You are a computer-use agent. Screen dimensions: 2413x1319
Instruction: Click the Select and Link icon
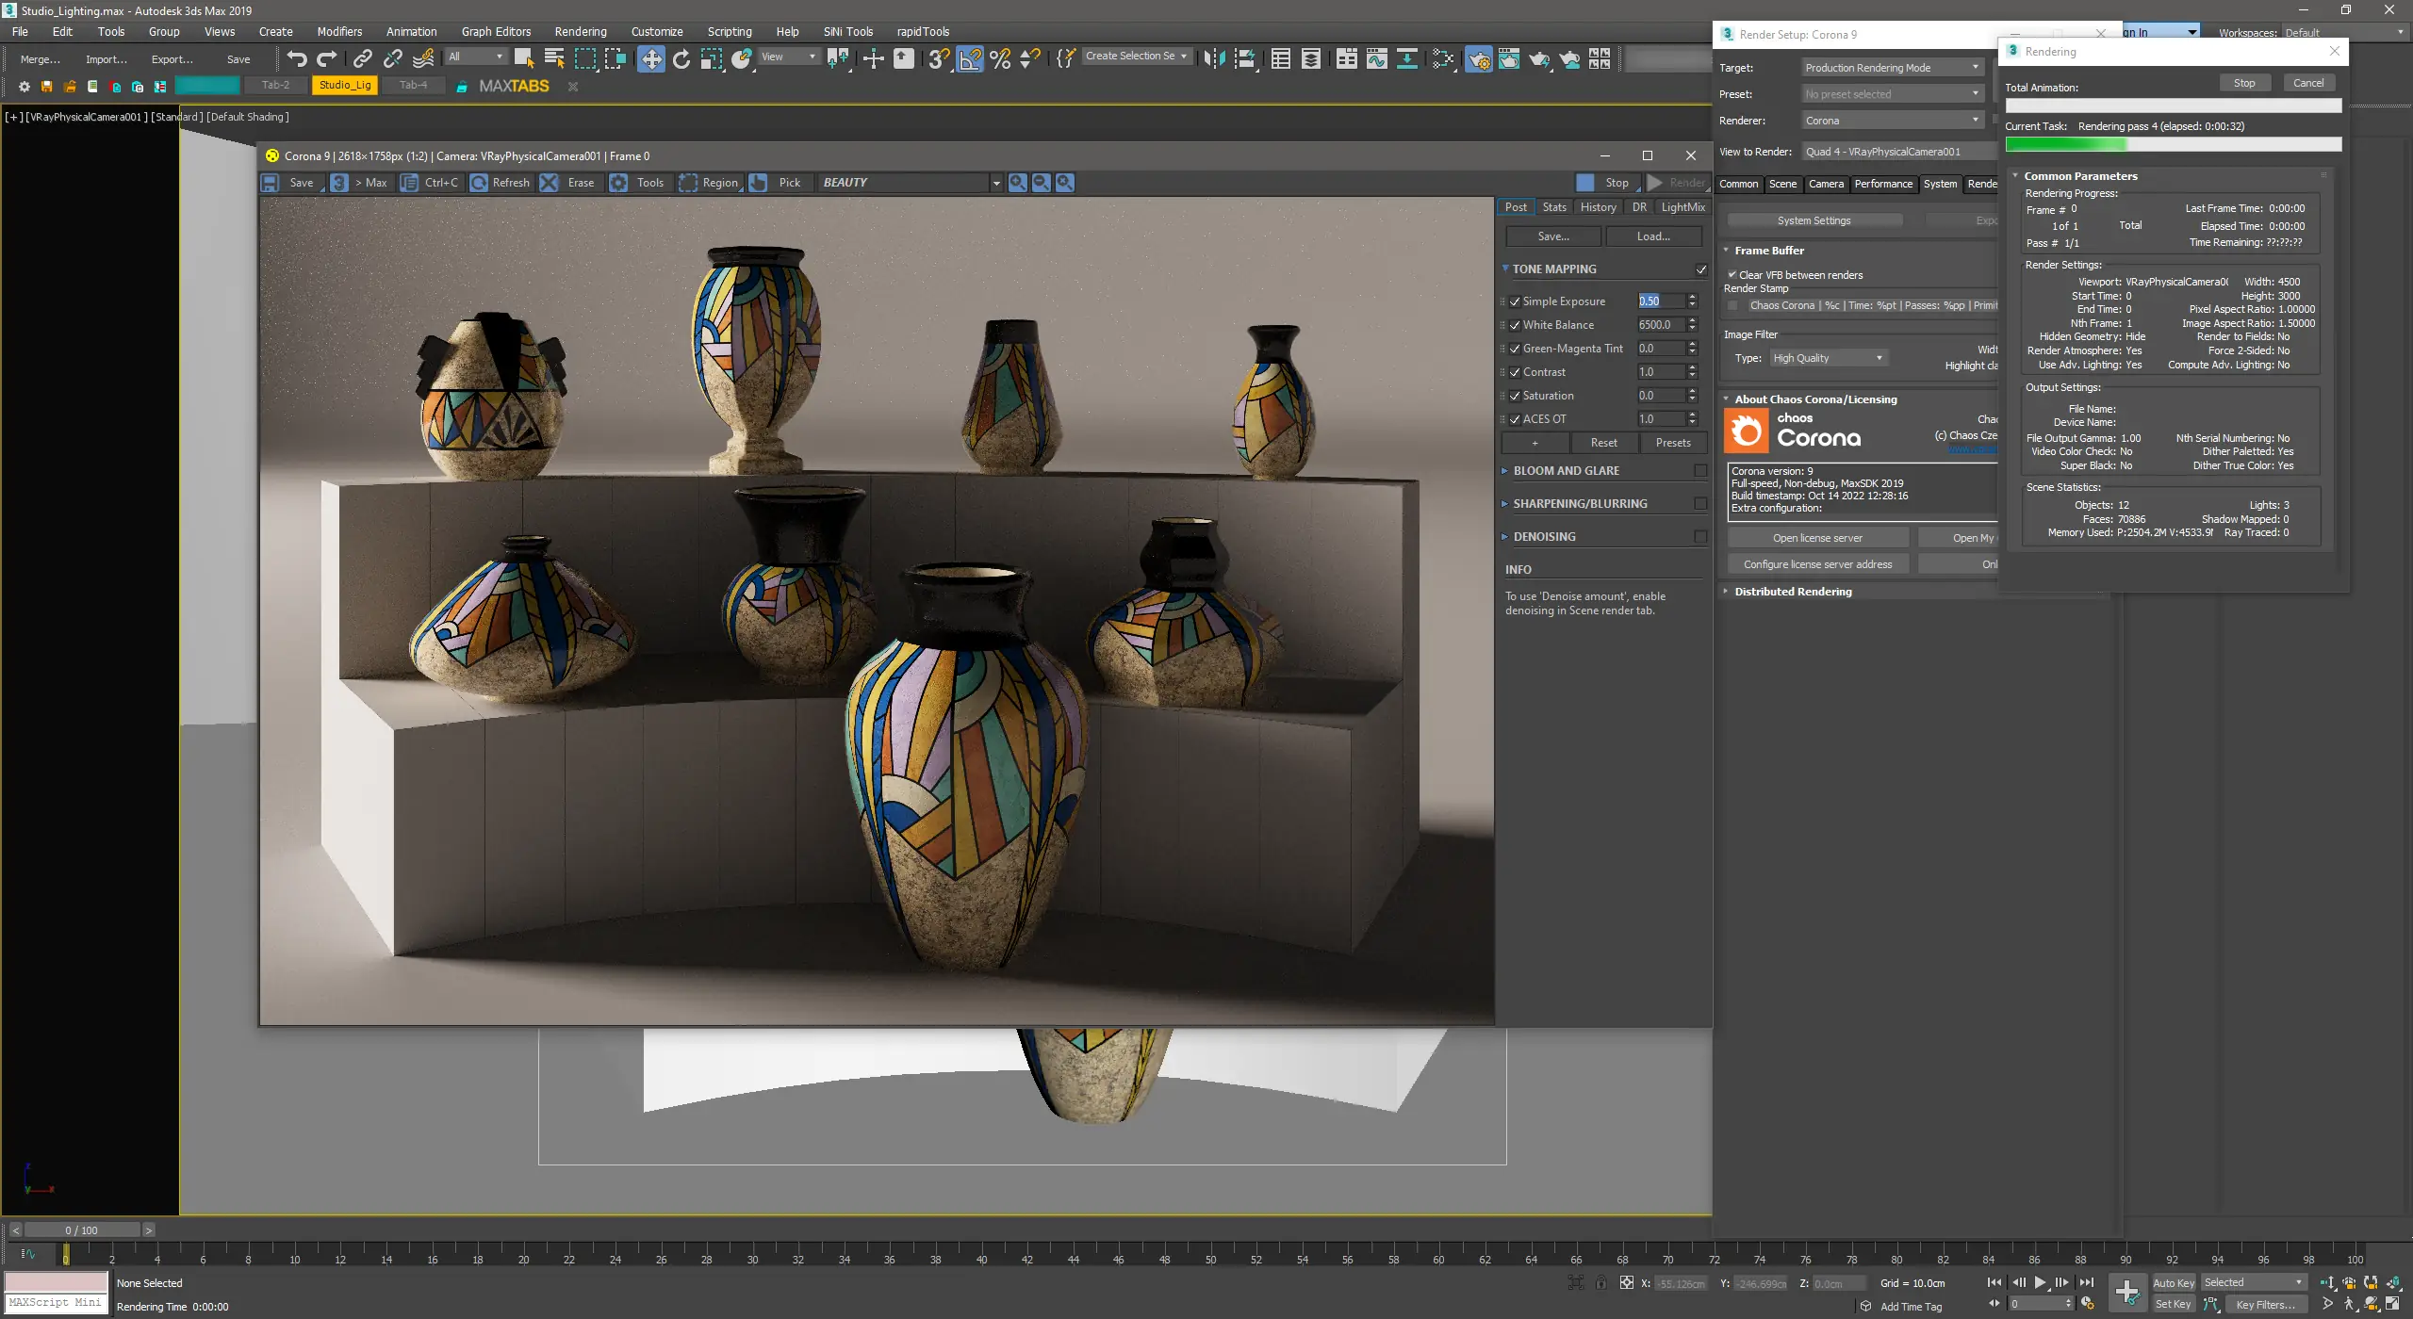click(362, 58)
